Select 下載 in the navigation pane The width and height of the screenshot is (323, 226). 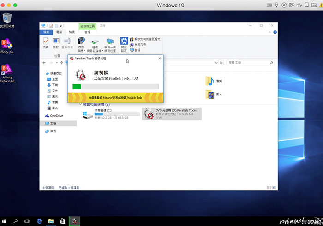(x=53, y=85)
